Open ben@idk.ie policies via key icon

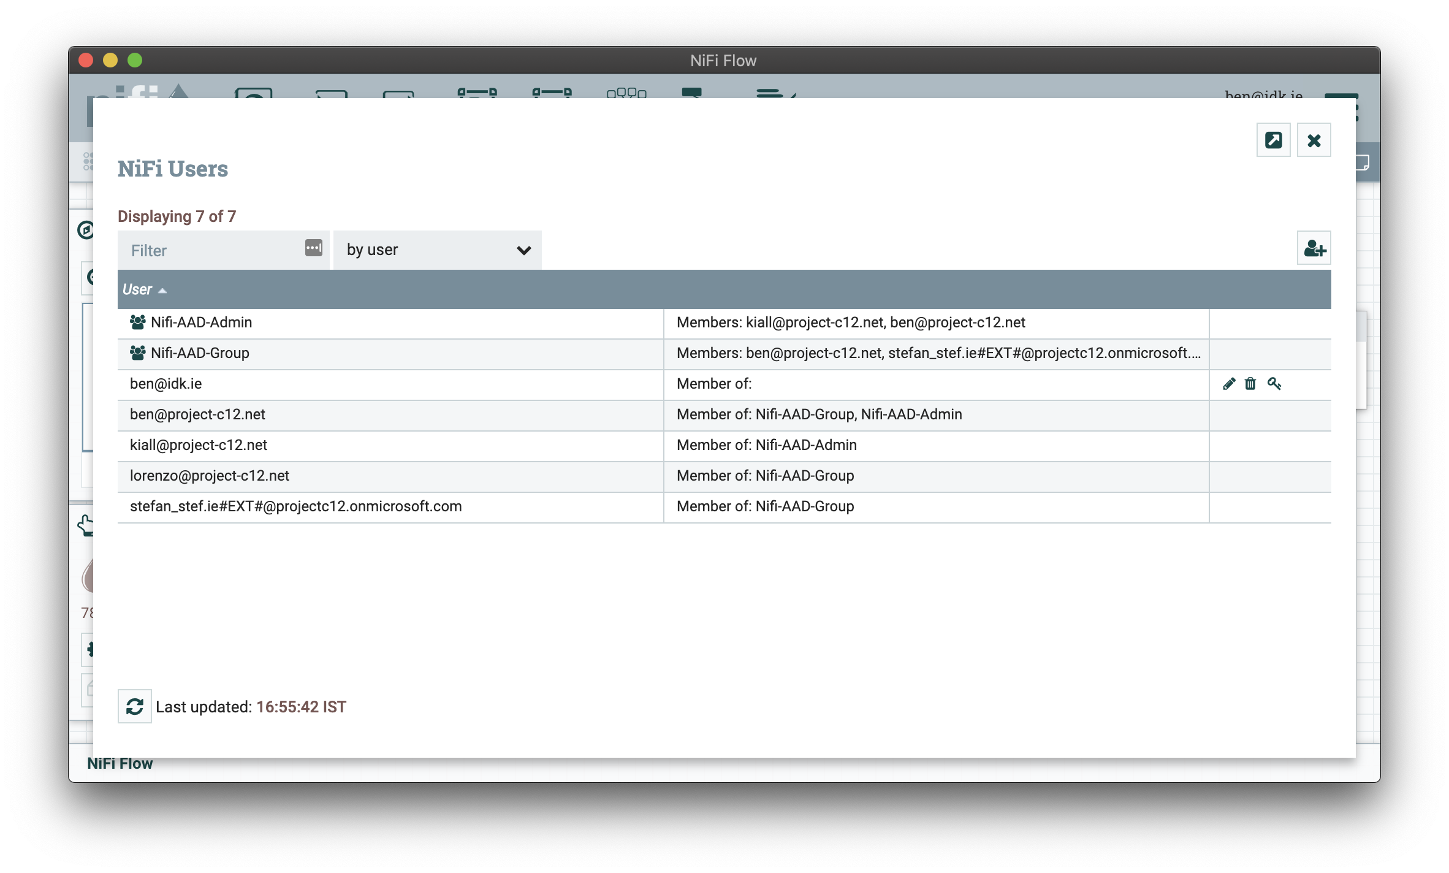pos(1274,384)
